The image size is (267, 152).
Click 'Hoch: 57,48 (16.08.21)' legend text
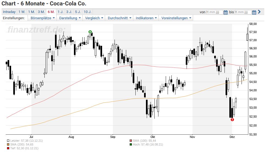148,144
